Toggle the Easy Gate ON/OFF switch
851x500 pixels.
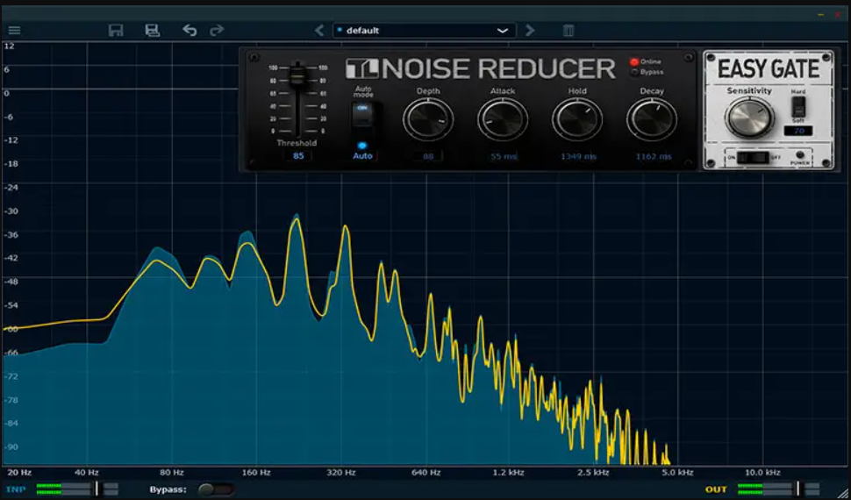pos(754,157)
